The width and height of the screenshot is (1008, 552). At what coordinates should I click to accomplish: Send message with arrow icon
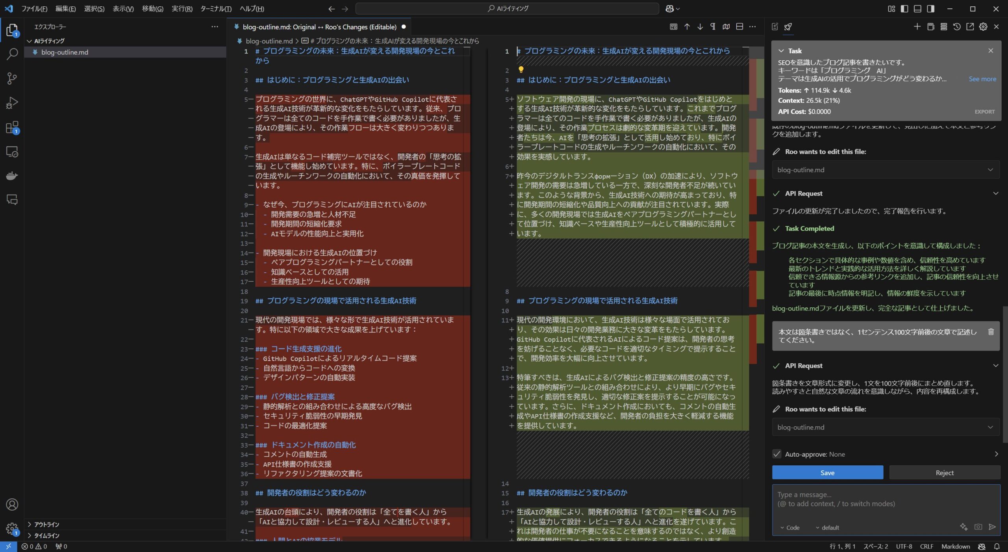(992, 527)
